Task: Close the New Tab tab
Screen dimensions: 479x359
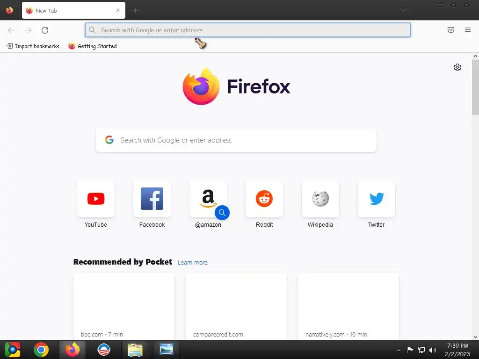Action: pyautogui.click(x=118, y=10)
